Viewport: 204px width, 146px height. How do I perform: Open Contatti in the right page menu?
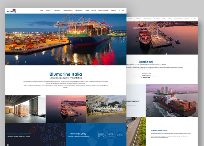tap(170, 19)
